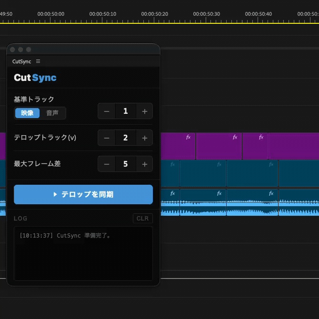Screen dimensions: 319x319
Task: Click the CutSync panel tab title
Action: tap(21, 61)
